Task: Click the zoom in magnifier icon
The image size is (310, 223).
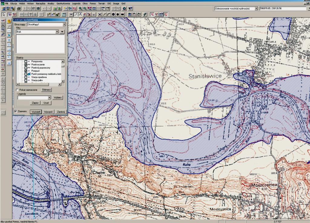Action: [x=80, y=8]
